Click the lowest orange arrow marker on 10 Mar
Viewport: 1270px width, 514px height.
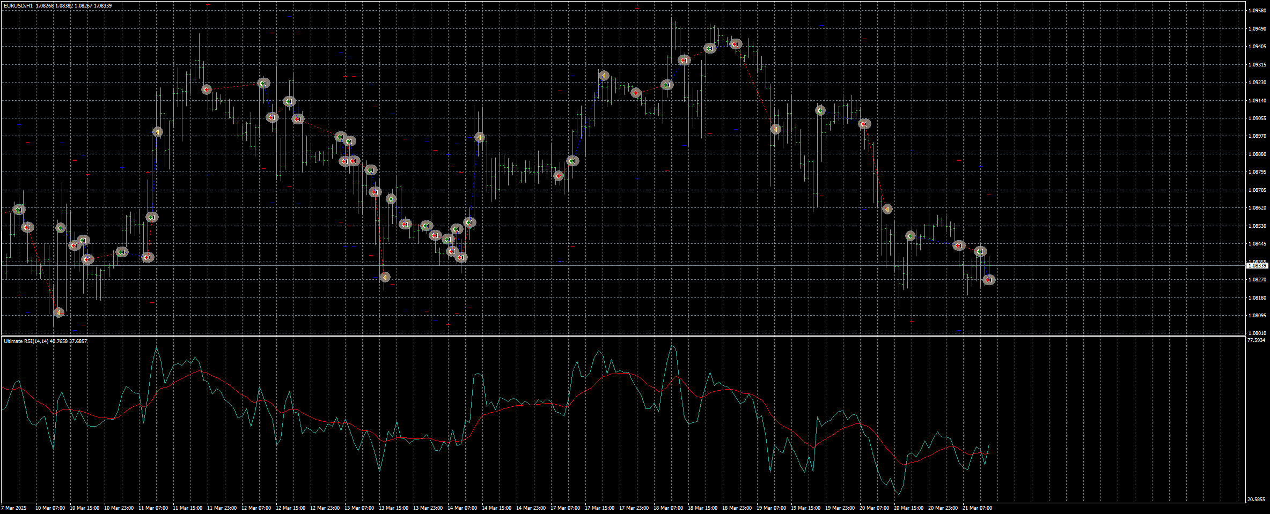(59, 312)
